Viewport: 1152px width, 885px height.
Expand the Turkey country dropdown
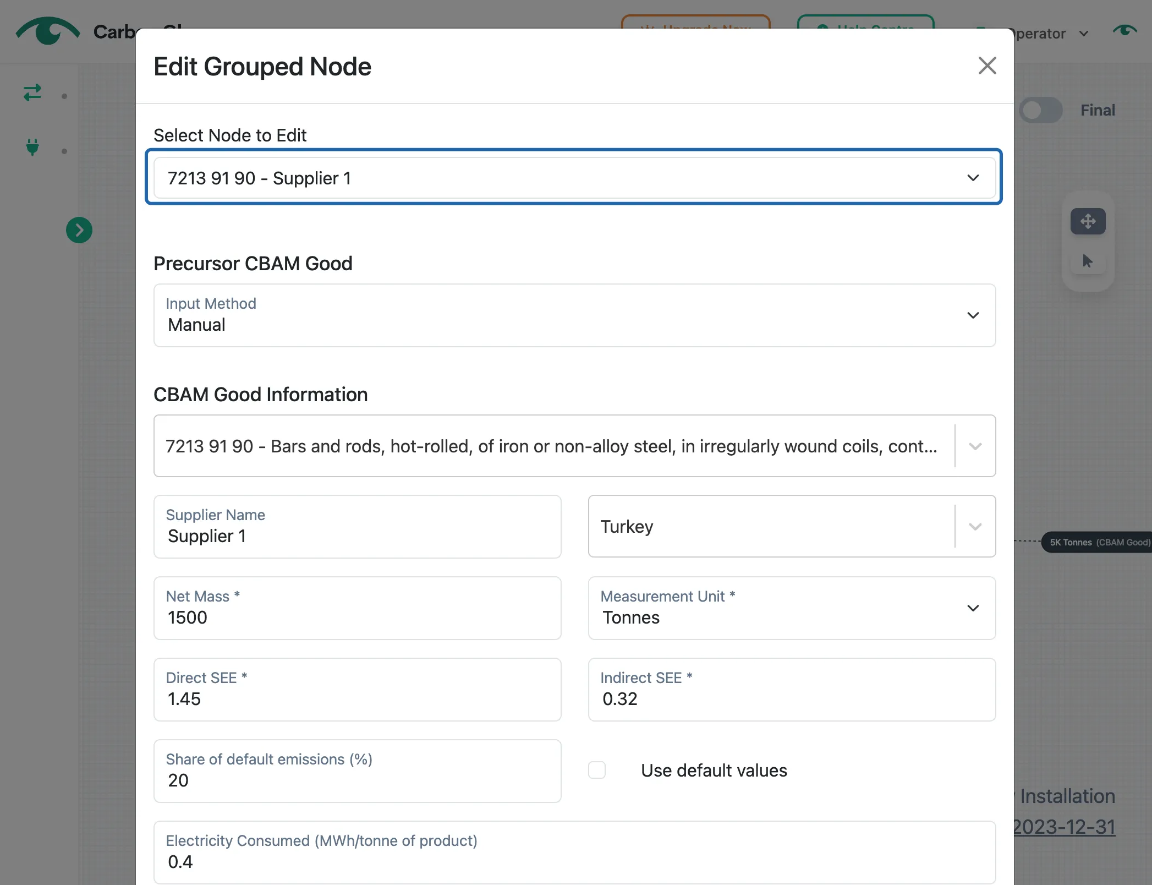click(x=975, y=527)
